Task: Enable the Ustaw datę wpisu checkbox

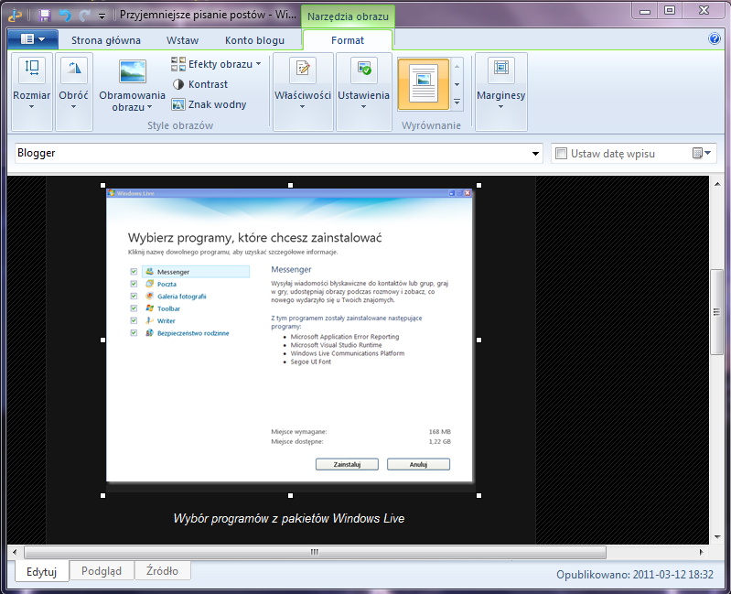Action: coord(562,154)
